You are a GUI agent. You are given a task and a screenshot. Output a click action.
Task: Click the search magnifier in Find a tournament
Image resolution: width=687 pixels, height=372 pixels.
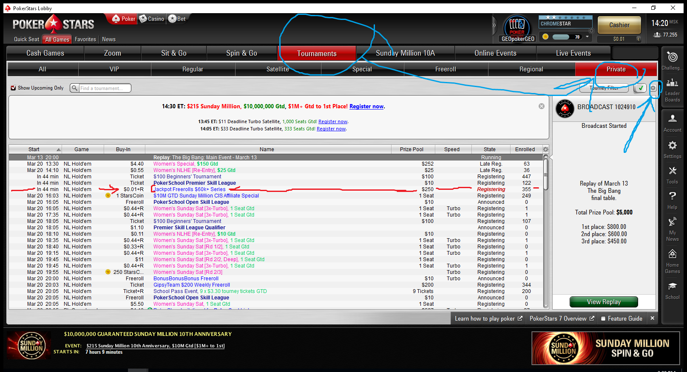(x=75, y=88)
